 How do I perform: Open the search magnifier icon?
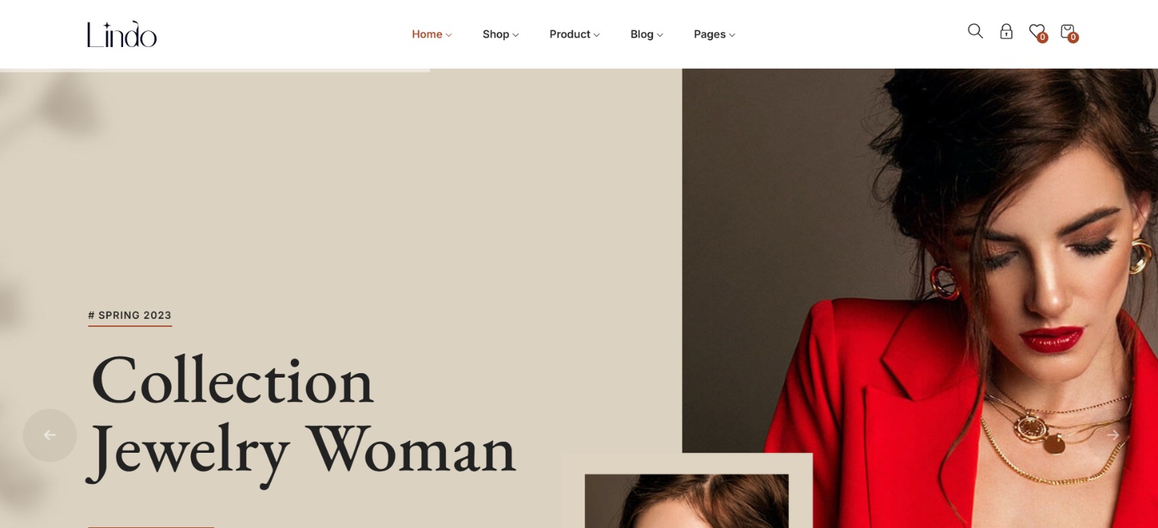(975, 31)
